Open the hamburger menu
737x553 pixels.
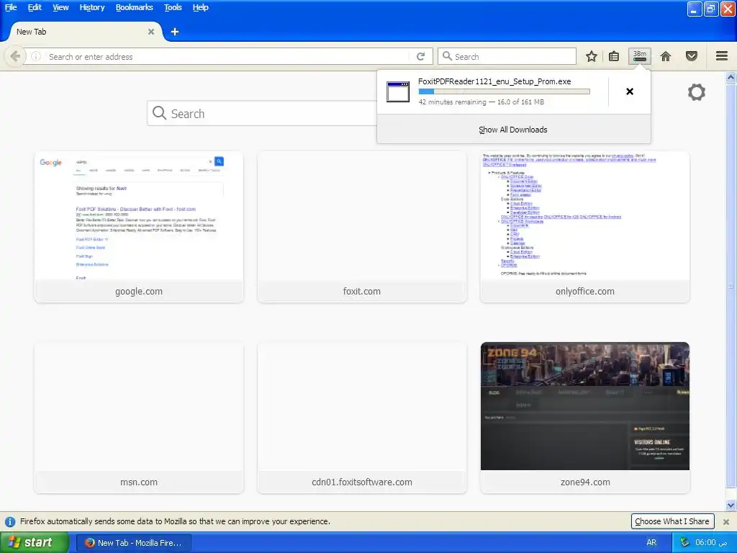pos(722,56)
